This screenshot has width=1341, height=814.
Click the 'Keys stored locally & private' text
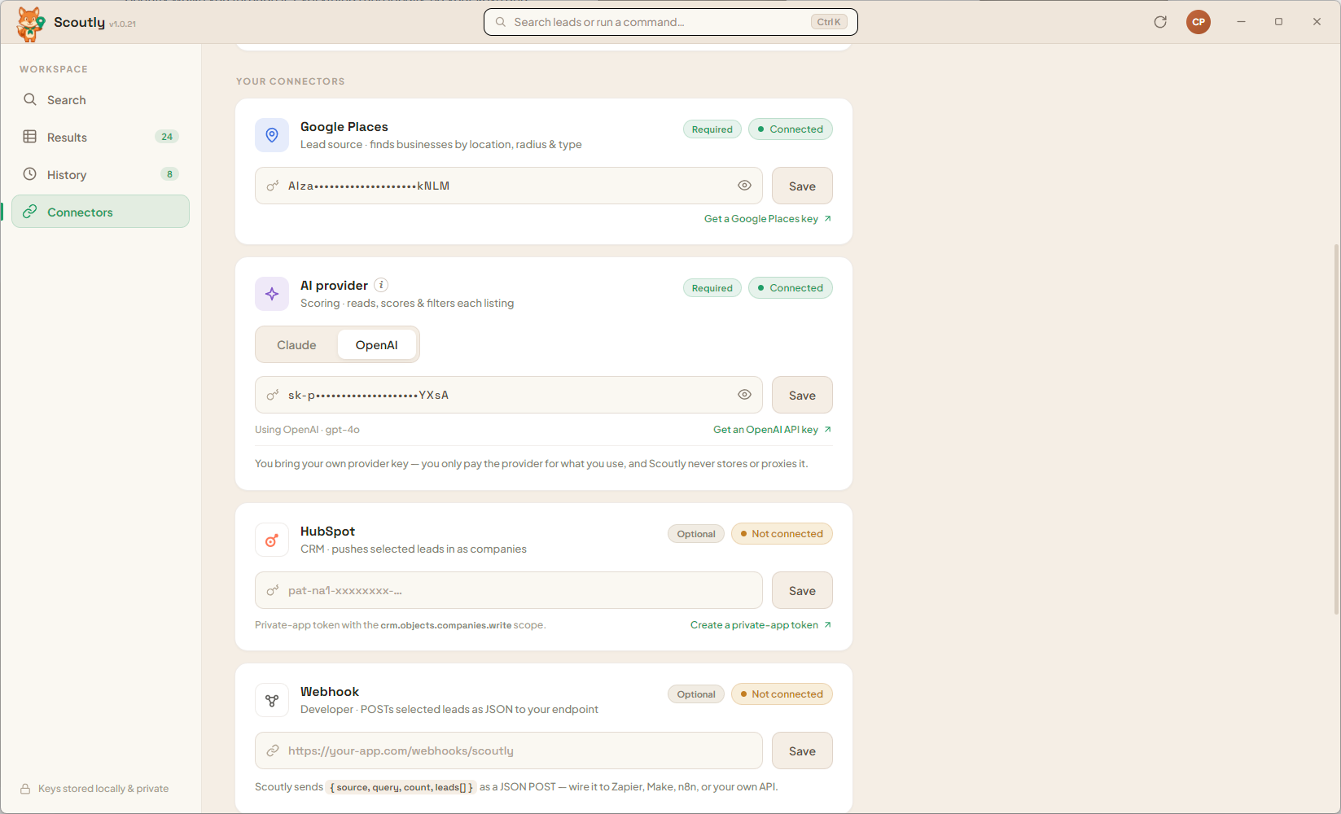[x=103, y=789]
